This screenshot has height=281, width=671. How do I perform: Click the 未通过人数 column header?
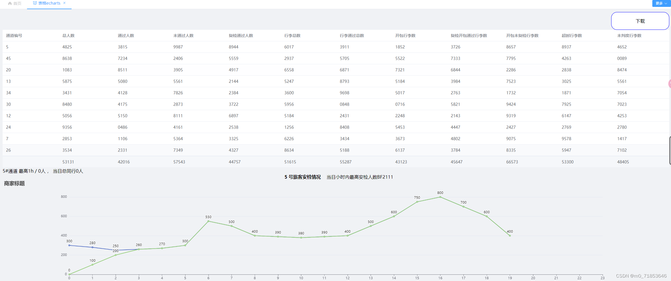click(183, 36)
